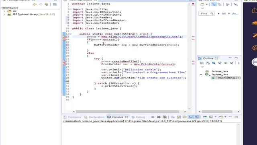Click the error marker on line 23
The width and height of the screenshot is (257, 145).
pyautogui.click(x=64, y=64)
